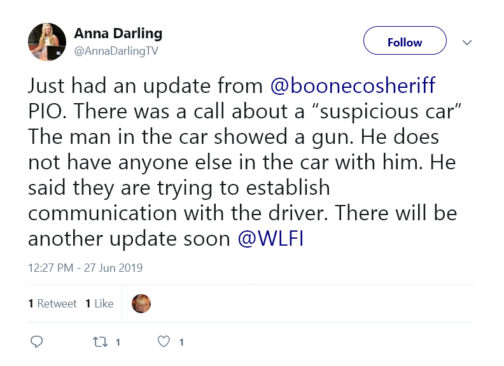Click the reply speech bubble icon
The height and width of the screenshot is (366, 504).
37,342
